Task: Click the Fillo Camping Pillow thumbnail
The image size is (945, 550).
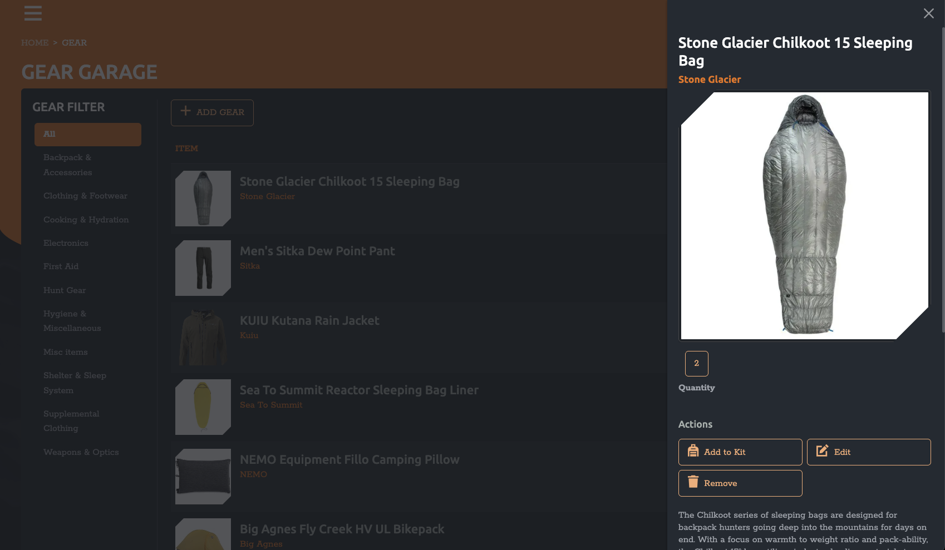Action: [x=203, y=477]
